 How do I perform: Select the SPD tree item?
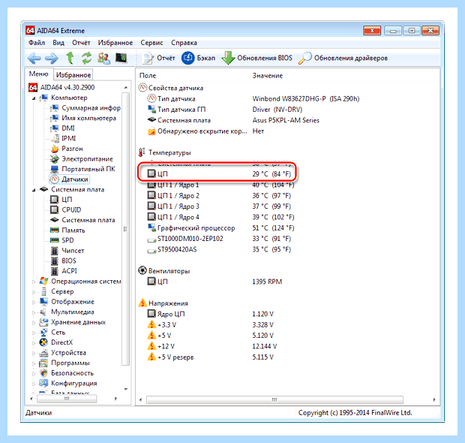click(x=62, y=240)
